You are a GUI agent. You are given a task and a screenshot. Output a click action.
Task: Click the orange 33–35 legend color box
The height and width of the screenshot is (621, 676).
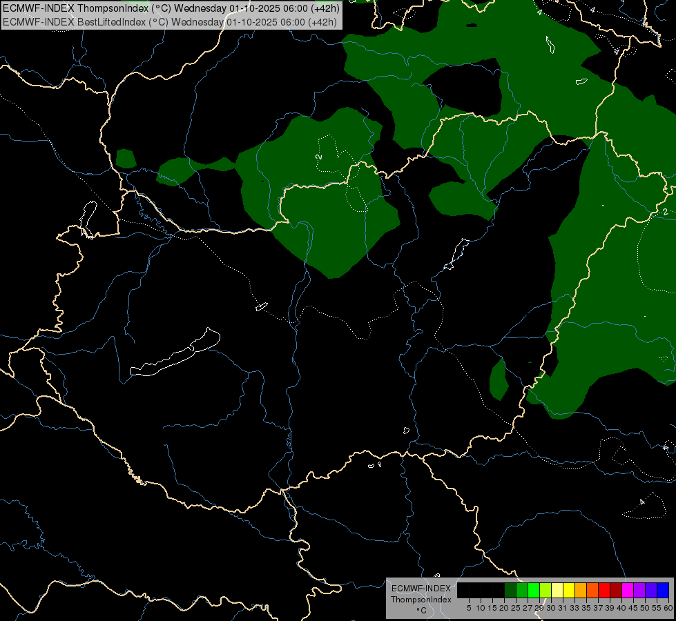click(x=580, y=590)
